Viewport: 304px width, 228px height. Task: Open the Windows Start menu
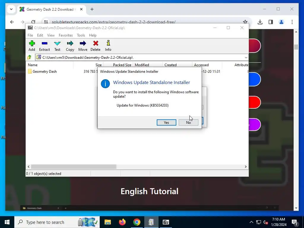point(7,222)
